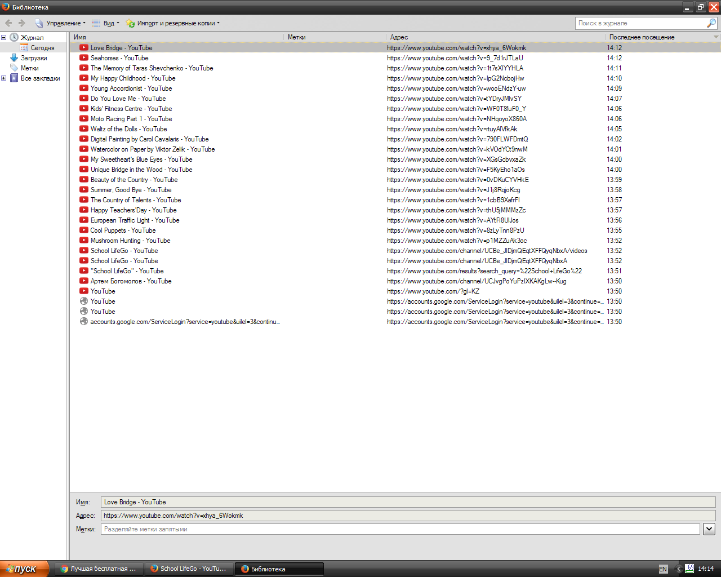
Task: Select Watercolor on Paper by Viktor Zelik
Action: [x=153, y=149]
